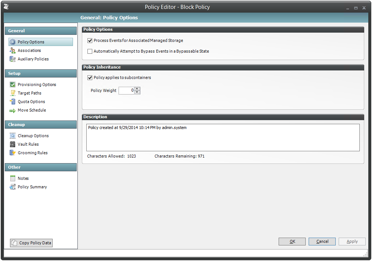Maximize the Policy Editor window

(x=356, y=8)
